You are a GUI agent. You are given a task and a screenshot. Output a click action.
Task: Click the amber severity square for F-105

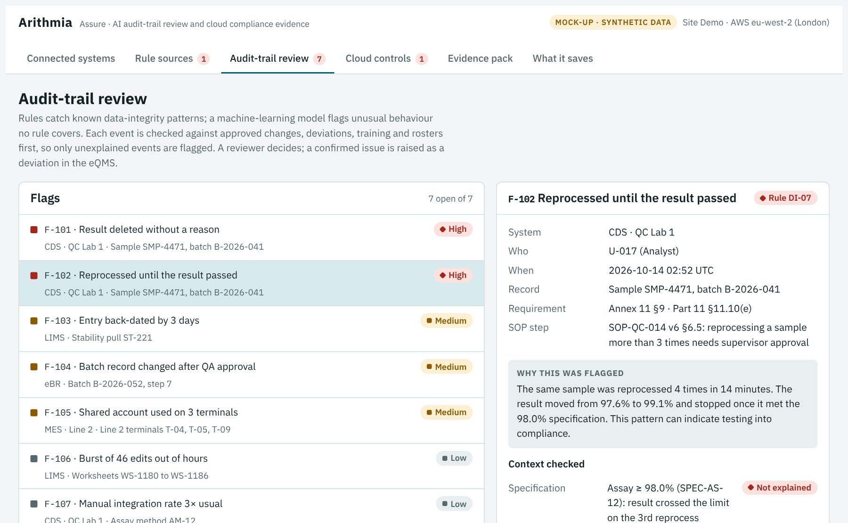click(34, 413)
